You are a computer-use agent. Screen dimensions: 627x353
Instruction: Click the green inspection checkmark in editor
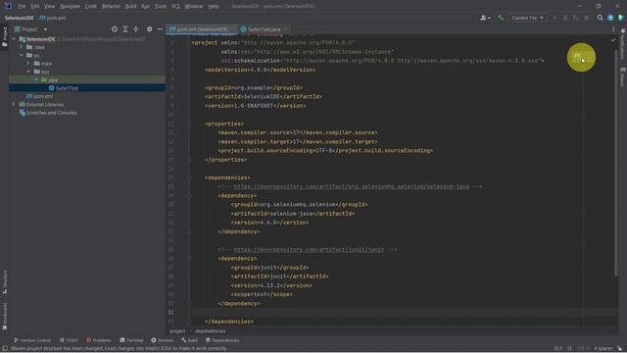pyautogui.click(x=613, y=40)
